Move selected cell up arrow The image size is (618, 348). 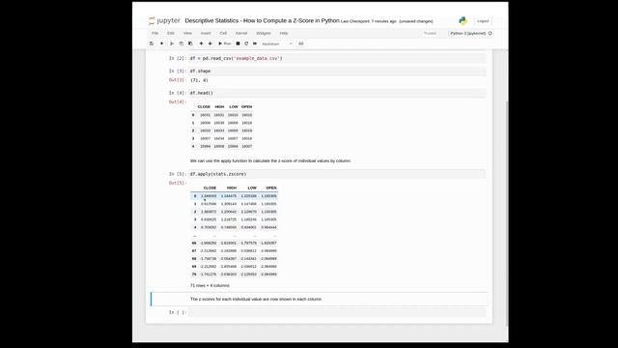click(201, 43)
